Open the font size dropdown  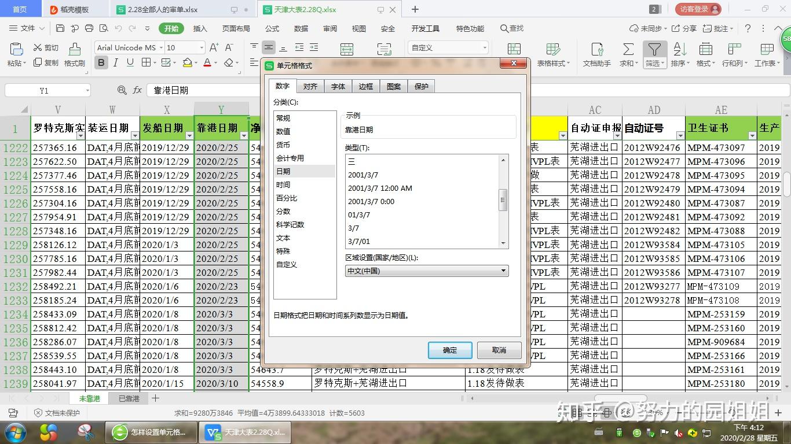[x=202, y=47]
